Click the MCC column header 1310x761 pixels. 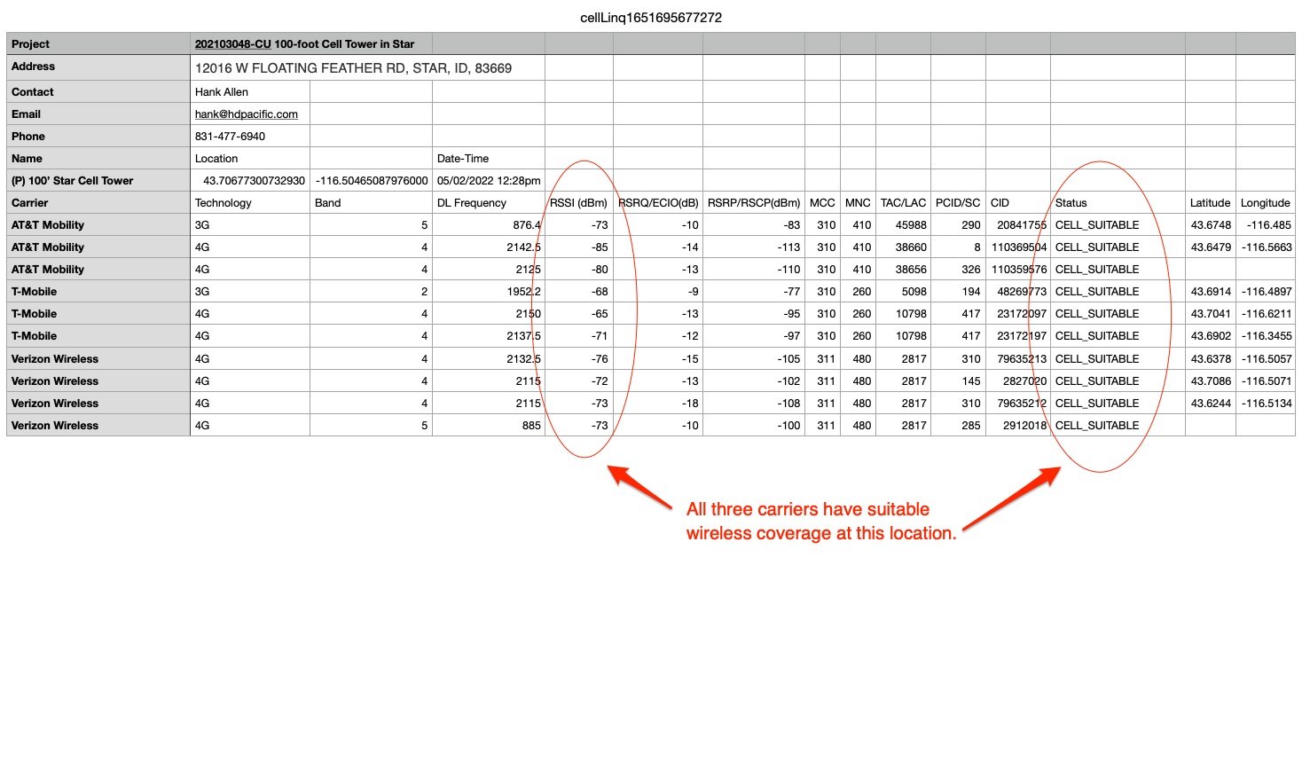pos(822,202)
